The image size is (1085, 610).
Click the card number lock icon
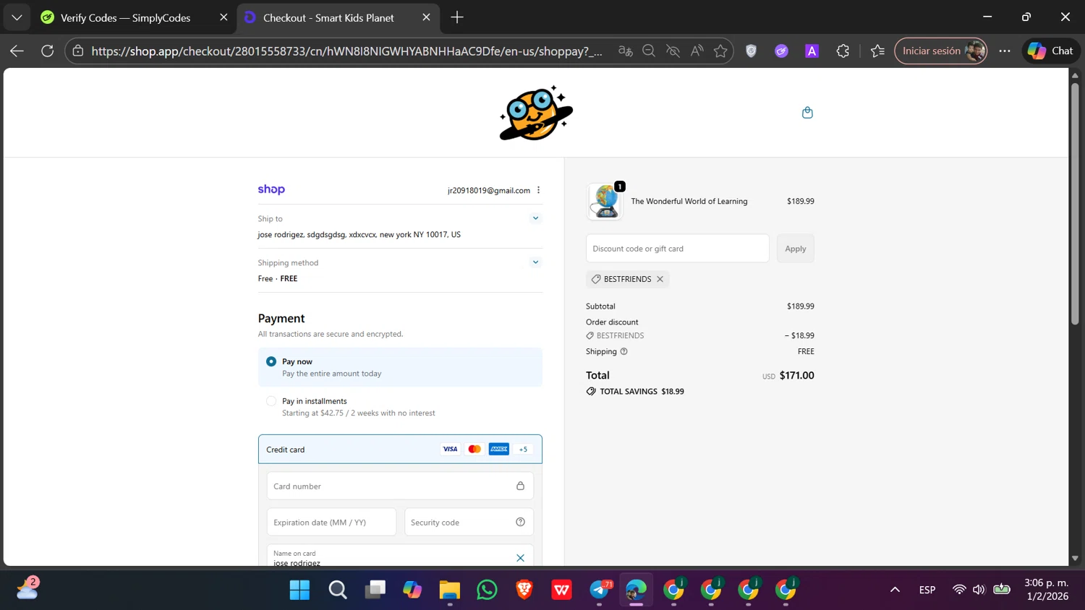[x=520, y=486]
